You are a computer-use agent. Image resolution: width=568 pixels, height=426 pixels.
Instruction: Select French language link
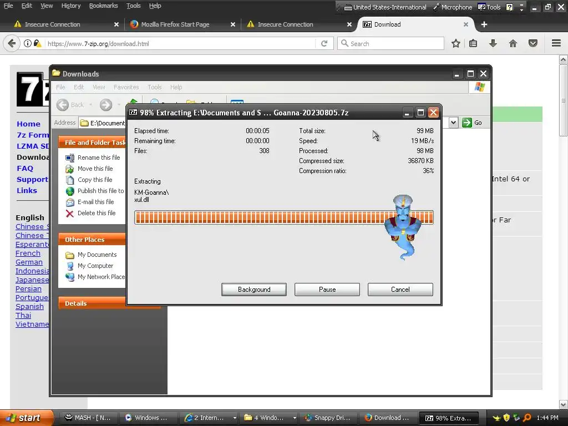[x=28, y=253]
